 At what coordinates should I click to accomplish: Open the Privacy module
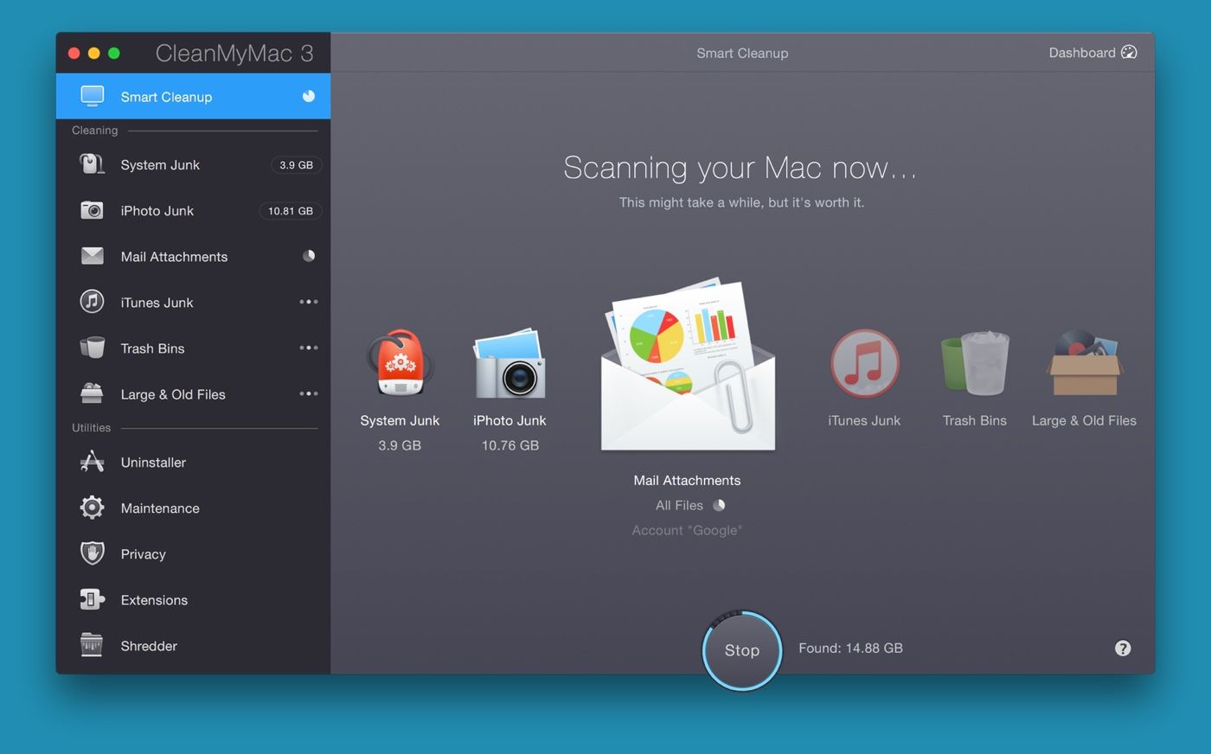pyautogui.click(x=143, y=554)
